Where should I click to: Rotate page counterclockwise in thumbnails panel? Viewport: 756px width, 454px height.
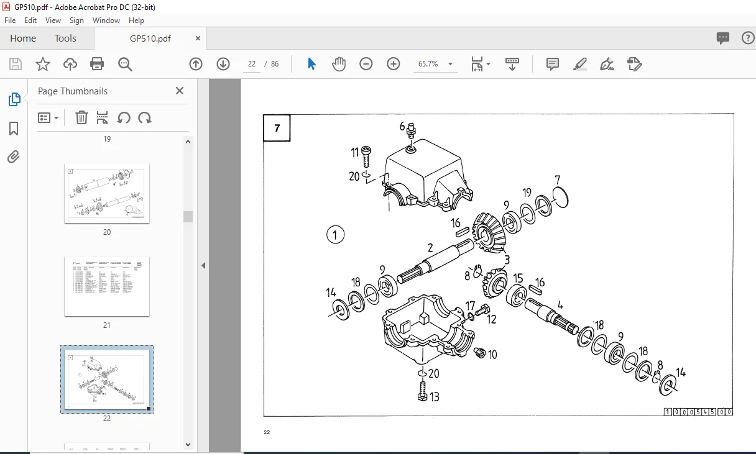pos(124,117)
